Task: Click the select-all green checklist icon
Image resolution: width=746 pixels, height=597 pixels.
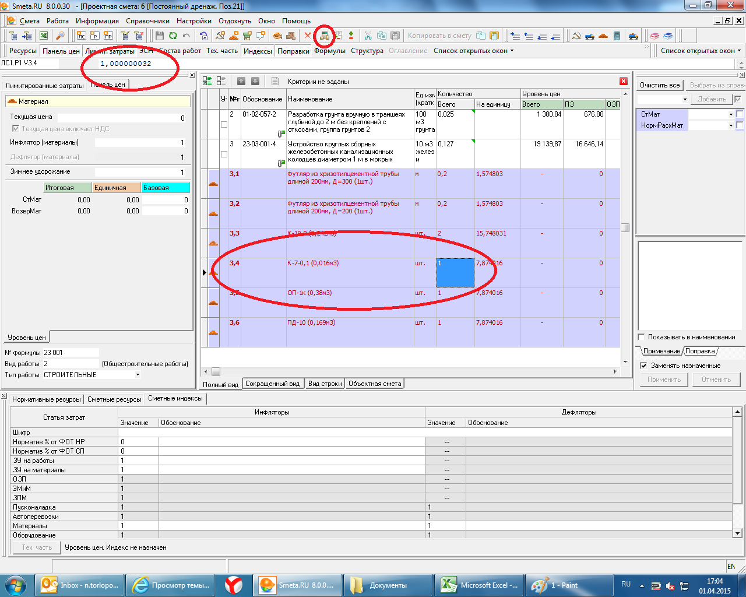Action: pyautogui.click(x=207, y=81)
